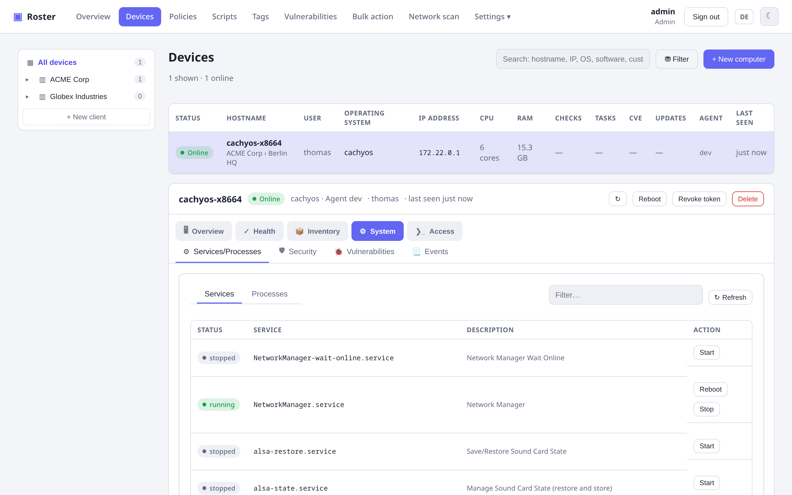Open the Bulk action page
The width and height of the screenshot is (792, 495).
point(372,17)
